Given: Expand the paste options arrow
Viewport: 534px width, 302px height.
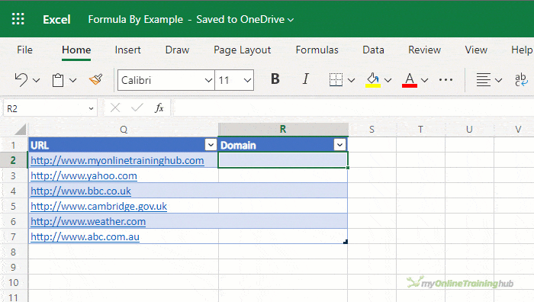Looking at the screenshot, I should pos(73,81).
